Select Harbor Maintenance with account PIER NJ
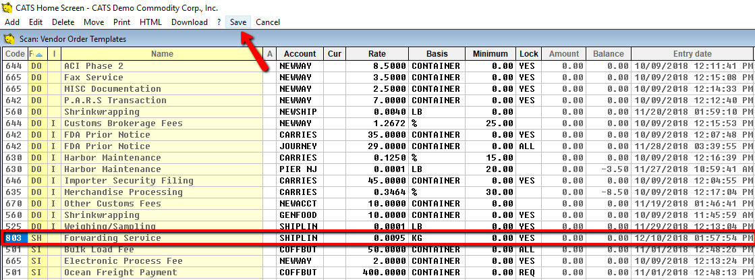This screenshot has width=755, height=280. (378, 169)
